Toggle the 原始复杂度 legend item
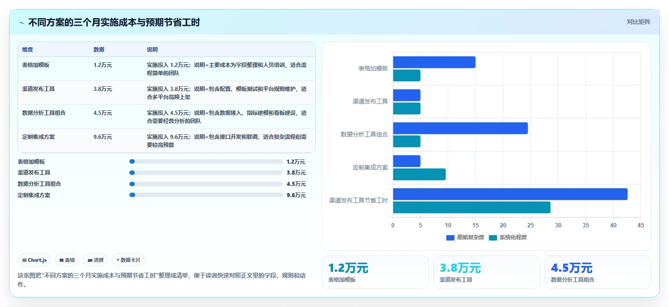Viewport: 669px width, 307px height. pyautogui.click(x=465, y=237)
